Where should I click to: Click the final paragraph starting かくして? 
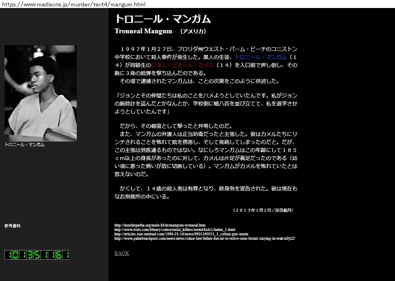tap(206, 192)
